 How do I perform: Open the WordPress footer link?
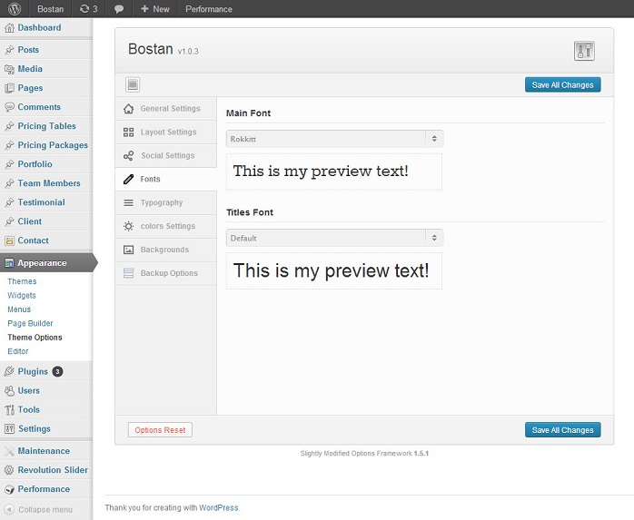click(219, 507)
